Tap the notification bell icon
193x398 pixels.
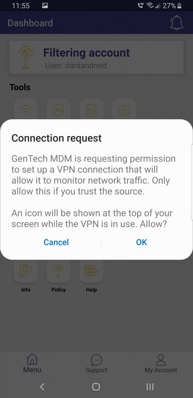click(176, 23)
